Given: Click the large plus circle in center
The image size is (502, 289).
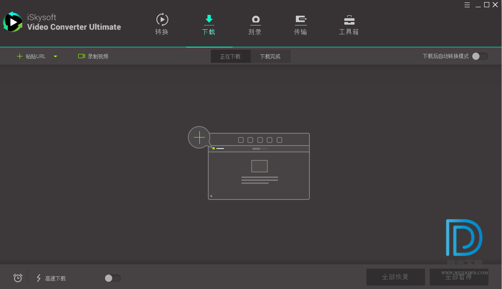Looking at the screenshot, I should pos(199,137).
